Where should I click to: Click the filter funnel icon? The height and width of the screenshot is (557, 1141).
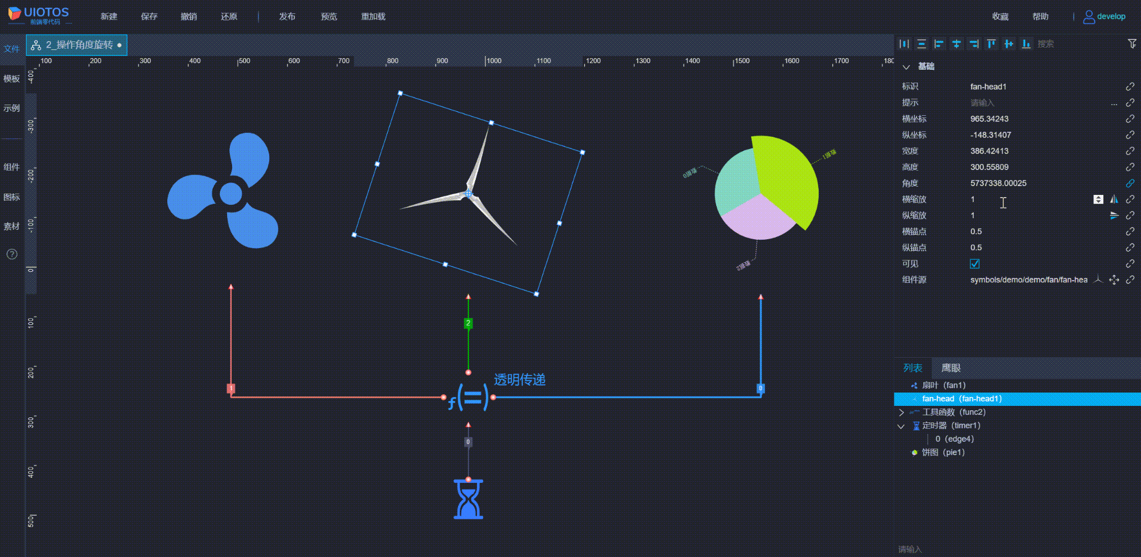point(1132,44)
